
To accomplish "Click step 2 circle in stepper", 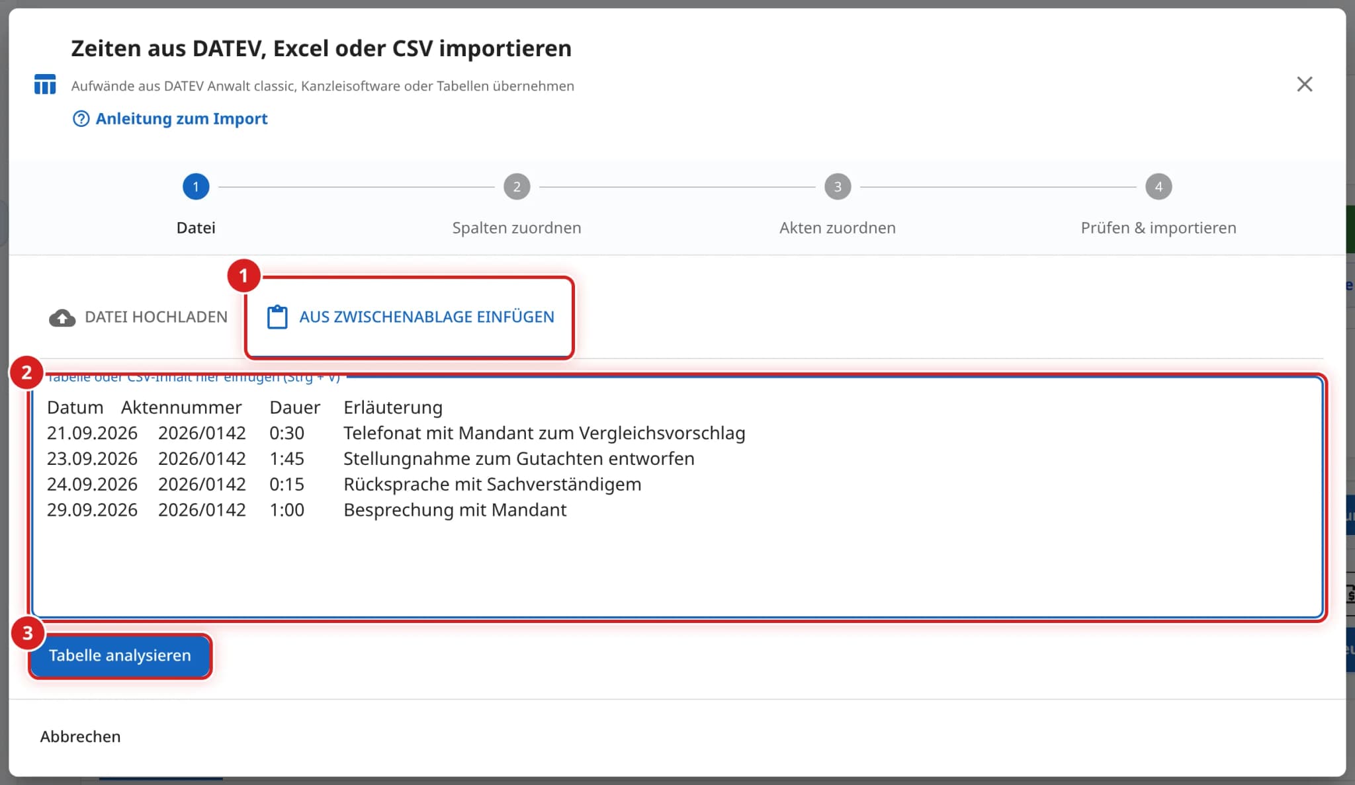I will pyautogui.click(x=517, y=186).
